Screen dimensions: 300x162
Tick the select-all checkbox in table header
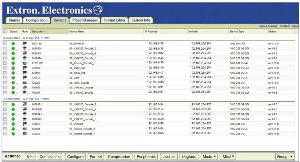click(5, 31)
